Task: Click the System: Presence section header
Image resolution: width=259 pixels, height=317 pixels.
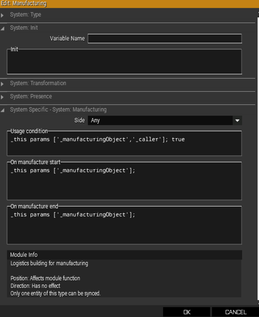Action: [x=127, y=96]
